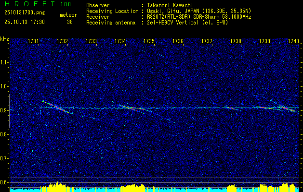303x192 pixels.
Task: Click the Receiver field label
Action: pyautogui.click(x=98, y=17)
